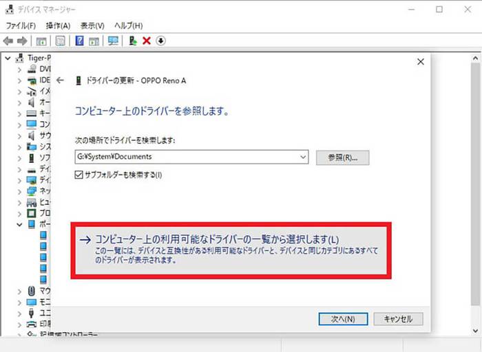Select the Tiger-P computer root node icon
Viewport: 482px width, 352px height.
pos(20,58)
